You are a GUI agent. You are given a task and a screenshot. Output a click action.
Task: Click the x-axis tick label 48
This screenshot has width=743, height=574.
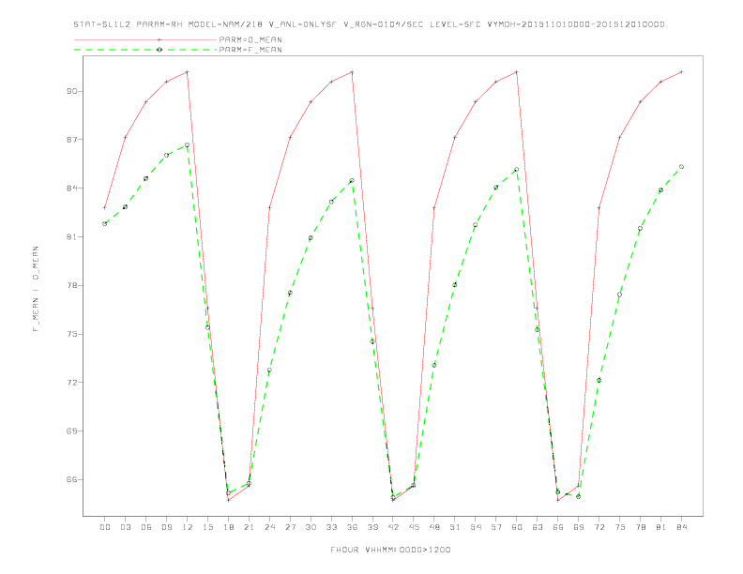[x=434, y=527]
